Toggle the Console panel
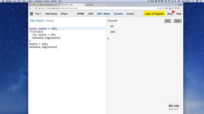Image resolution: width=204 pixels, height=114 pixels. coord(118,14)
